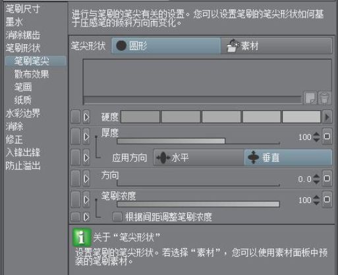The width and height of the screenshot is (338, 275).
Task: Increase 笔刷浓度 value with up arrow
Action: [x=316, y=197]
